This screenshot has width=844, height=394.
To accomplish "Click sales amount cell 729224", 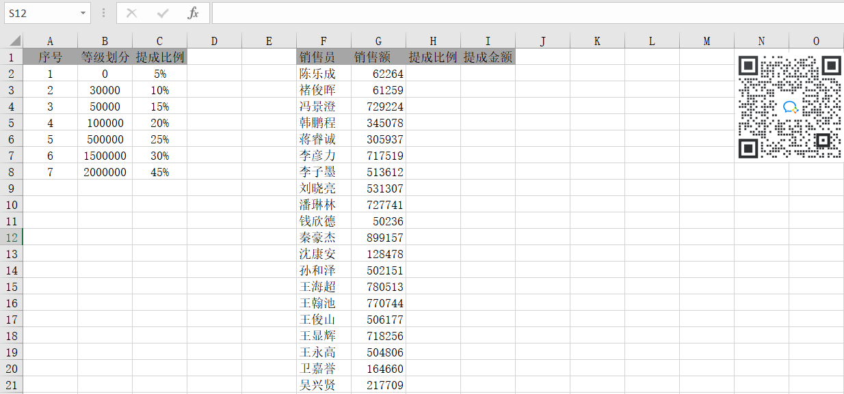I will click(378, 107).
